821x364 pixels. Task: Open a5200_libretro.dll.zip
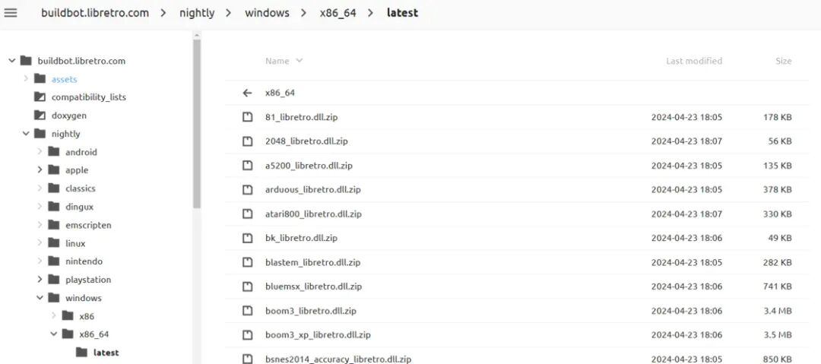tap(309, 166)
